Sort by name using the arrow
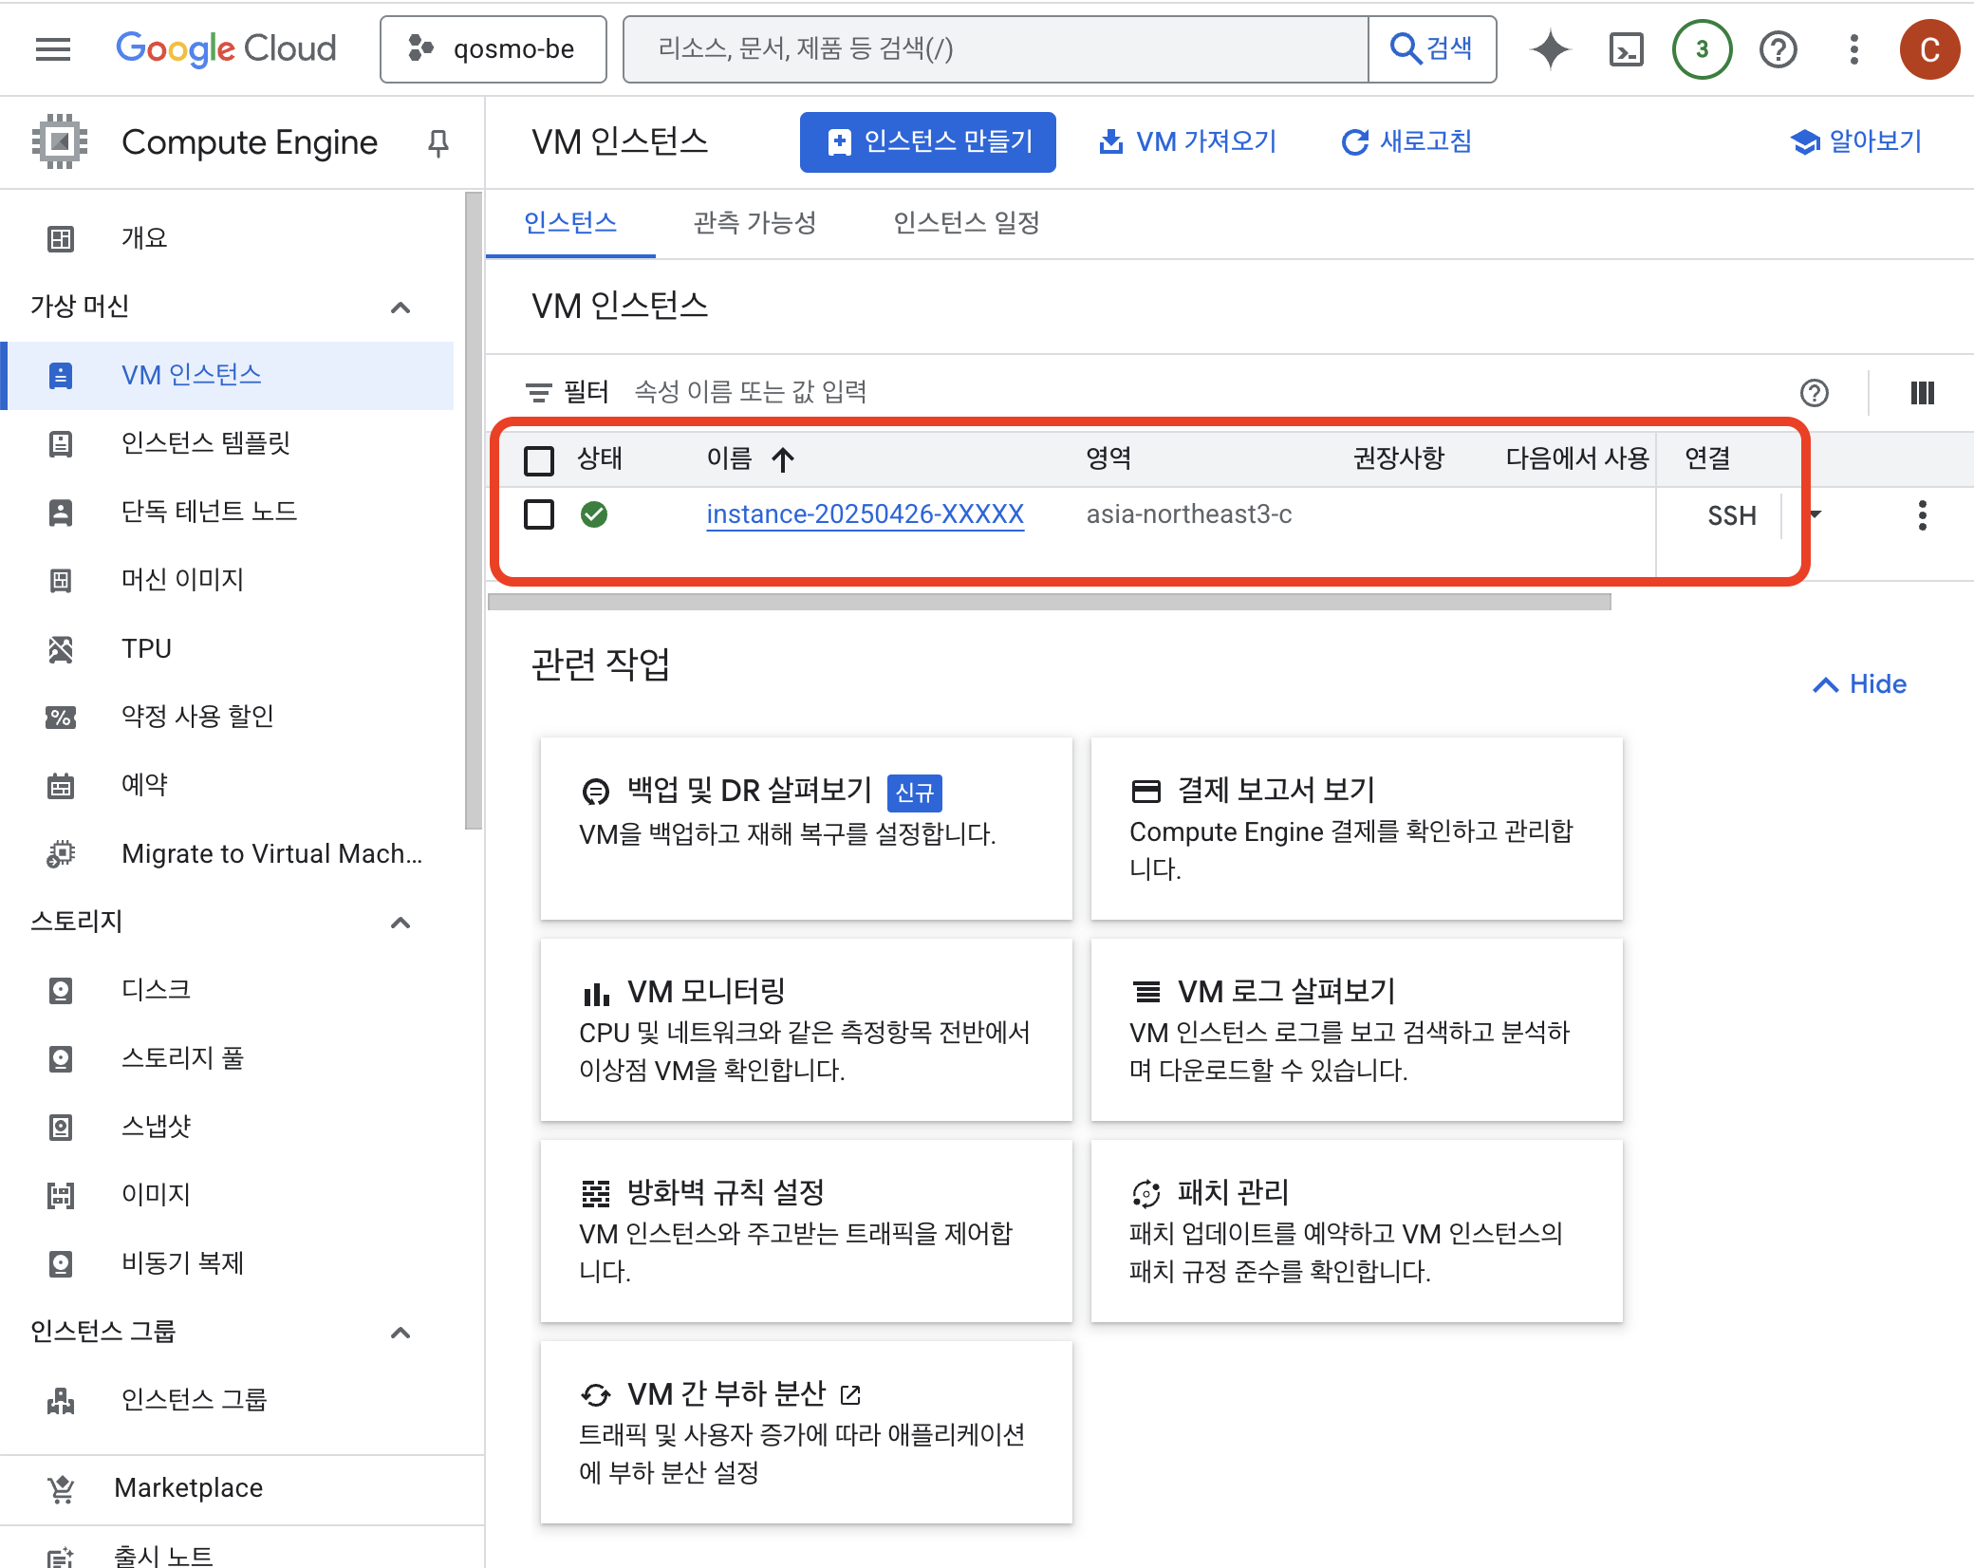 click(783, 459)
